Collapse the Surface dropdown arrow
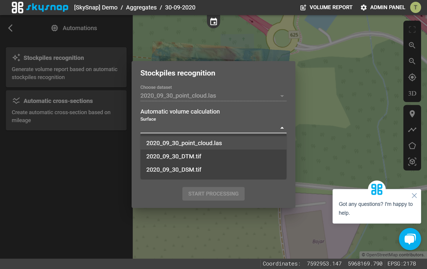The image size is (427, 269). click(x=282, y=128)
